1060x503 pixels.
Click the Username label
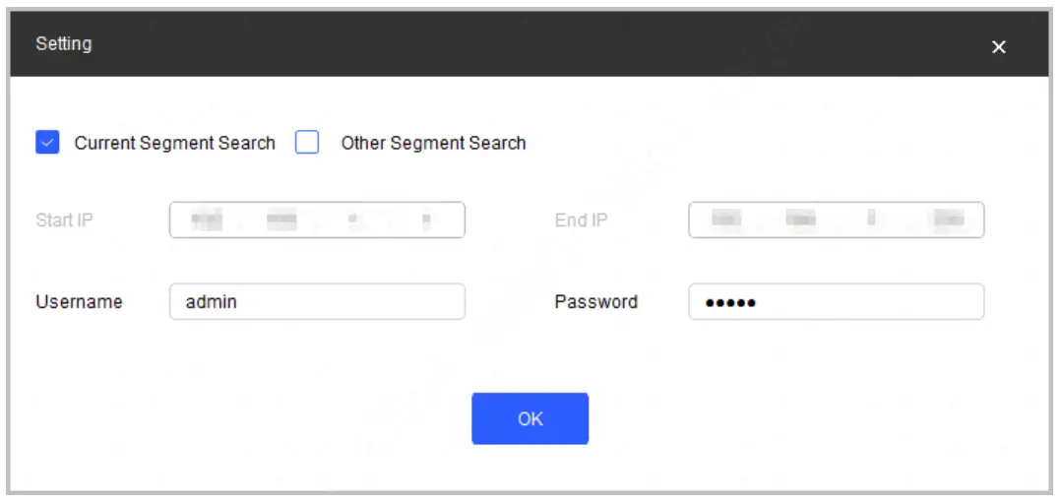tap(79, 302)
